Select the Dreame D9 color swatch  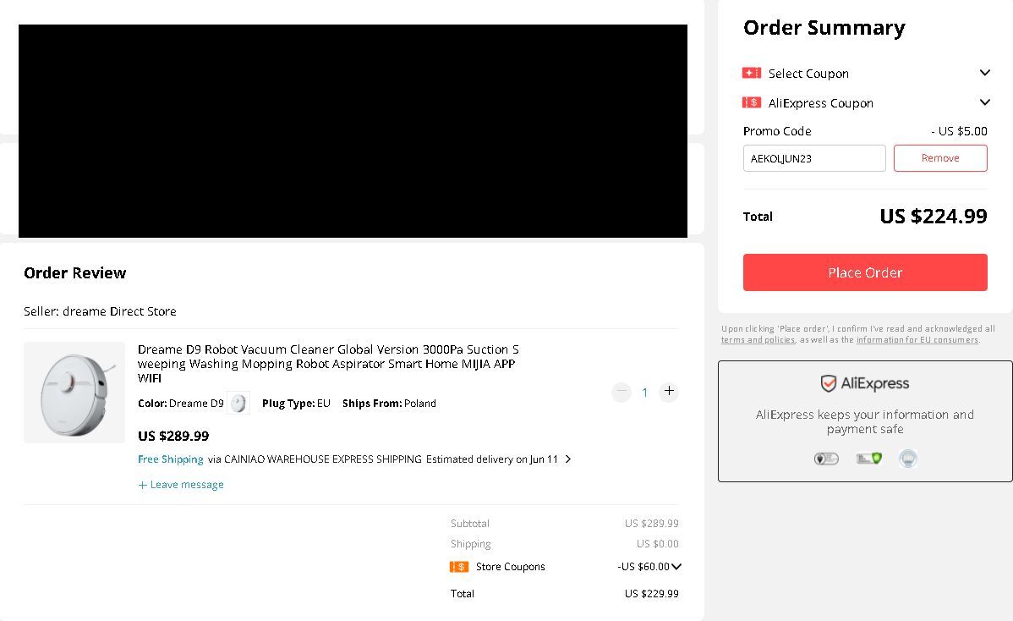coord(238,404)
